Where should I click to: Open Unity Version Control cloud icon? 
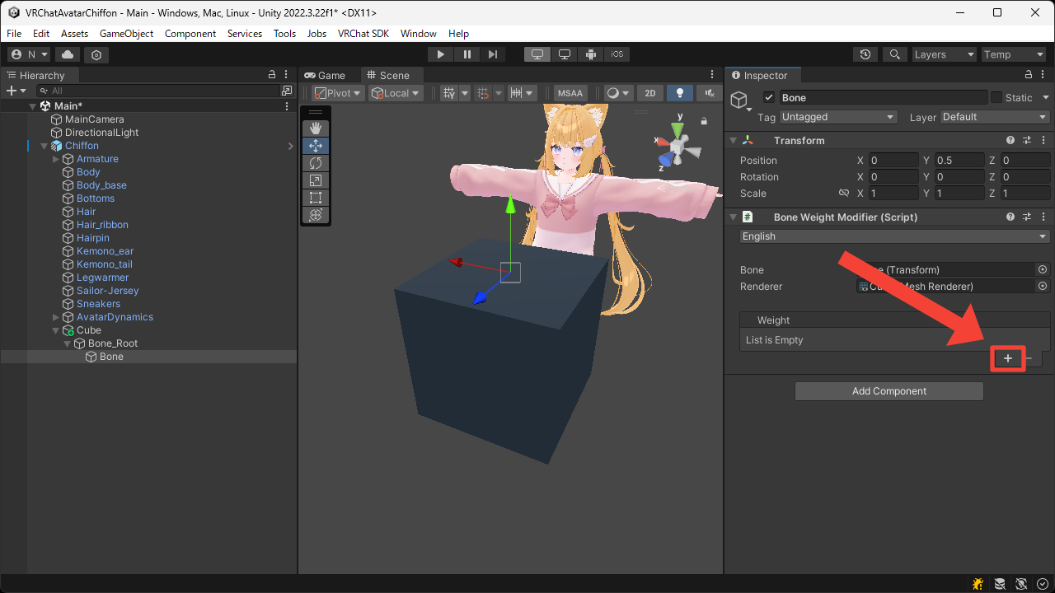pyautogui.click(x=68, y=54)
